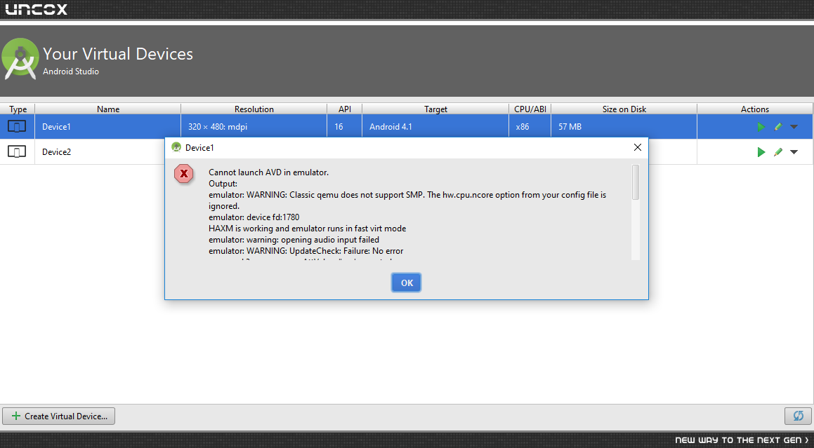The height and width of the screenshot is (448, 814).
Task: Click 'emulator: device fd:1780' line
Action: 254,217
